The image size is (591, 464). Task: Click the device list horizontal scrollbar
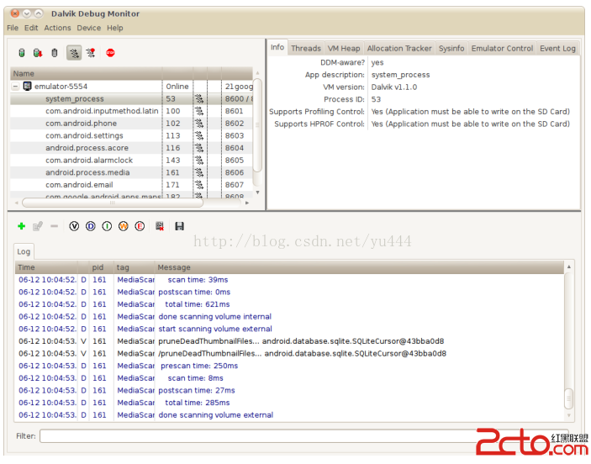pos(113,203)
